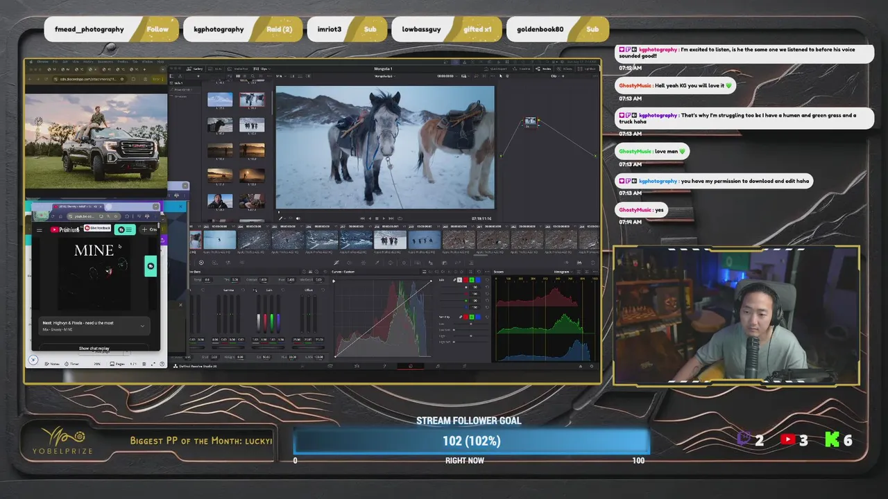Open the timeline name dropdown above viewer
888x499 pixels.
coord(385,76)
